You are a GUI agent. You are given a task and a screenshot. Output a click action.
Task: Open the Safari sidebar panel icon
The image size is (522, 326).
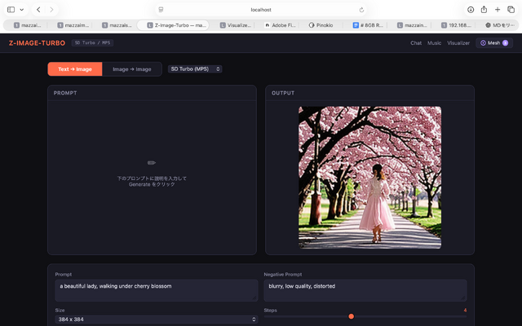coord(11,9)
